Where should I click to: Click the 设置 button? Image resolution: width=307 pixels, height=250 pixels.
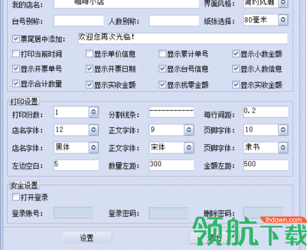[x=87, y=238]
